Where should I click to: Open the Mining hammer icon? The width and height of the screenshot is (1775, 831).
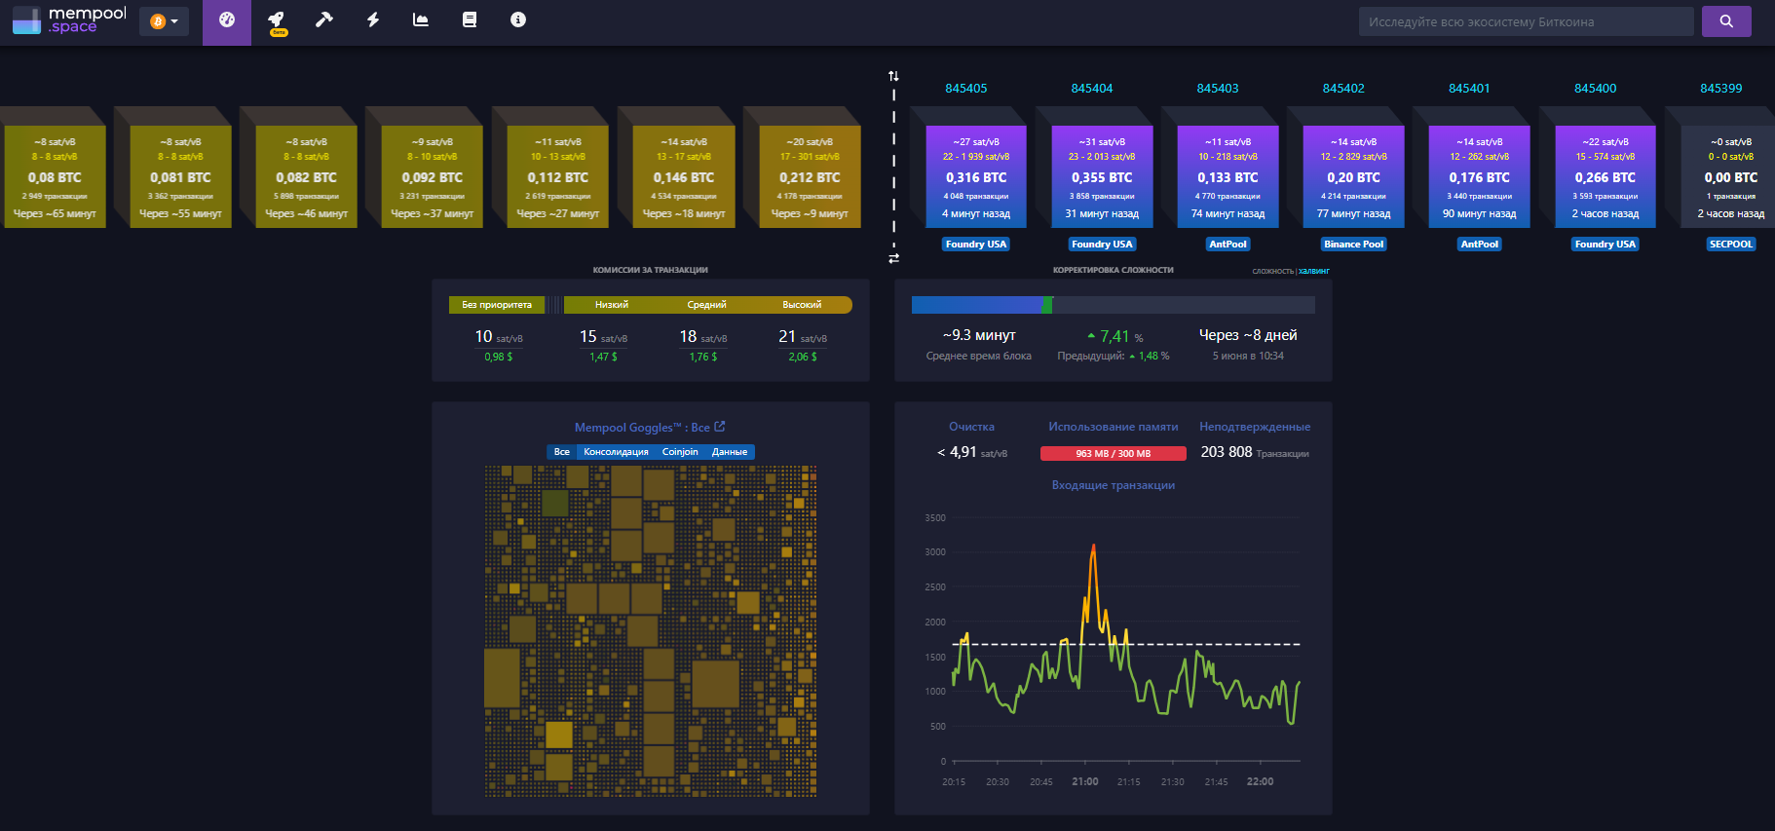pos(324,19)
